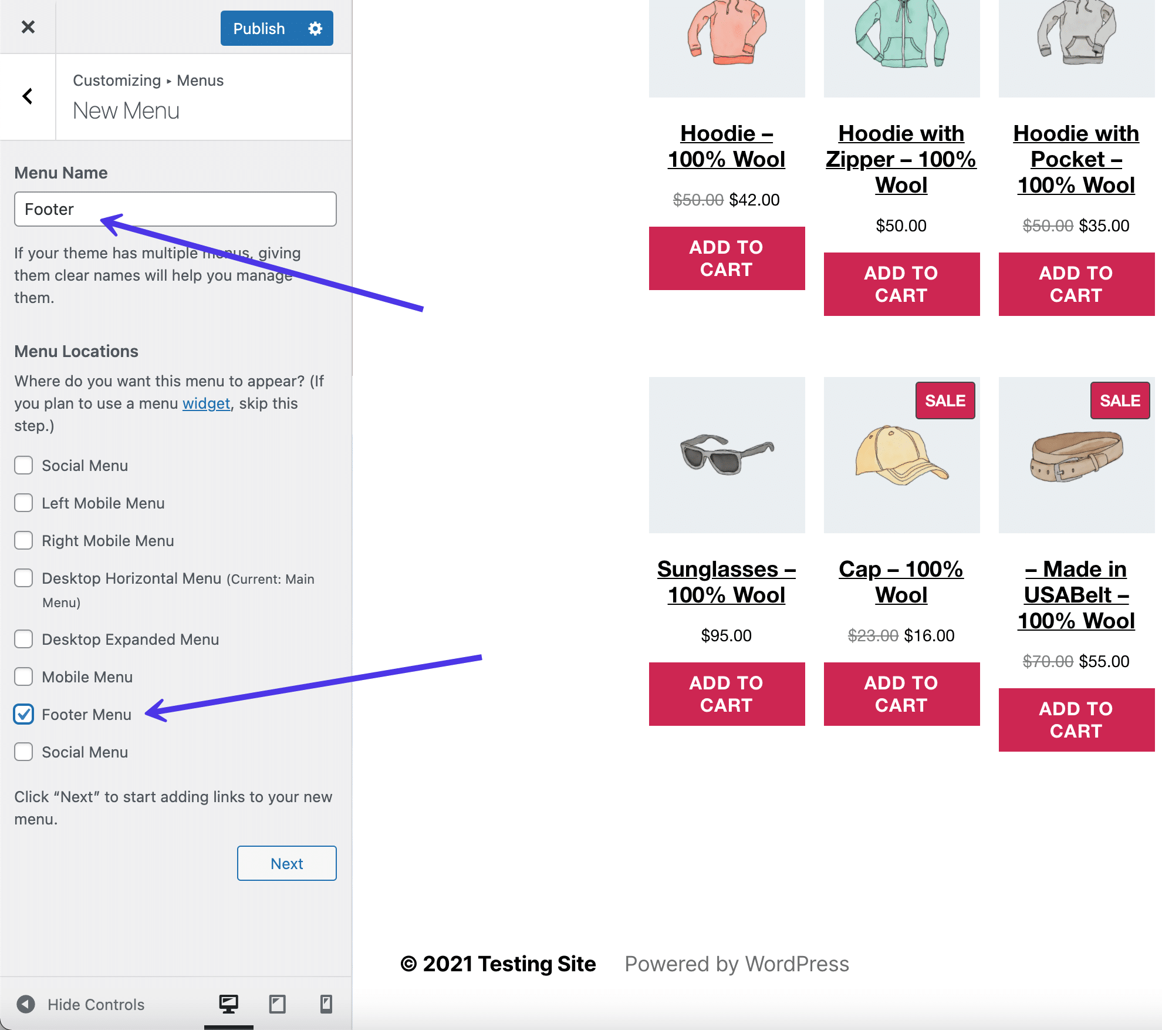Click Next to proceed to menu links

pos(287,862)
